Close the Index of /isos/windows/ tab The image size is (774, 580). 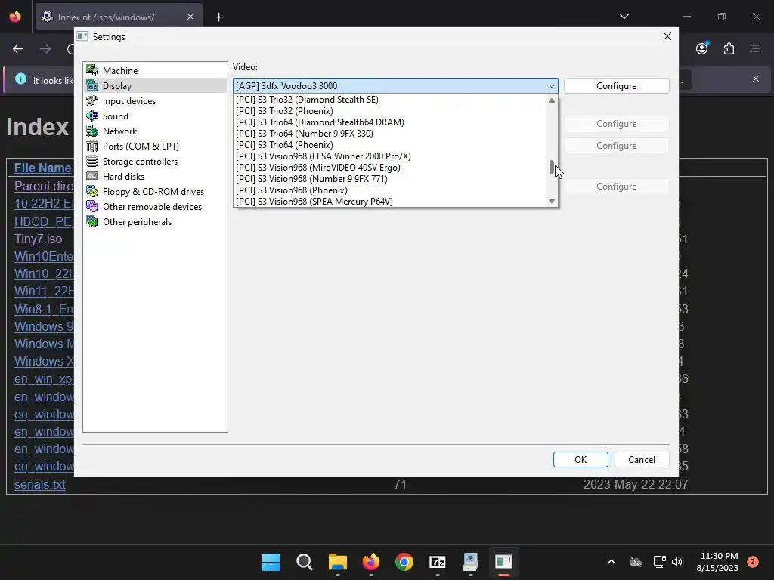point(190,17)
